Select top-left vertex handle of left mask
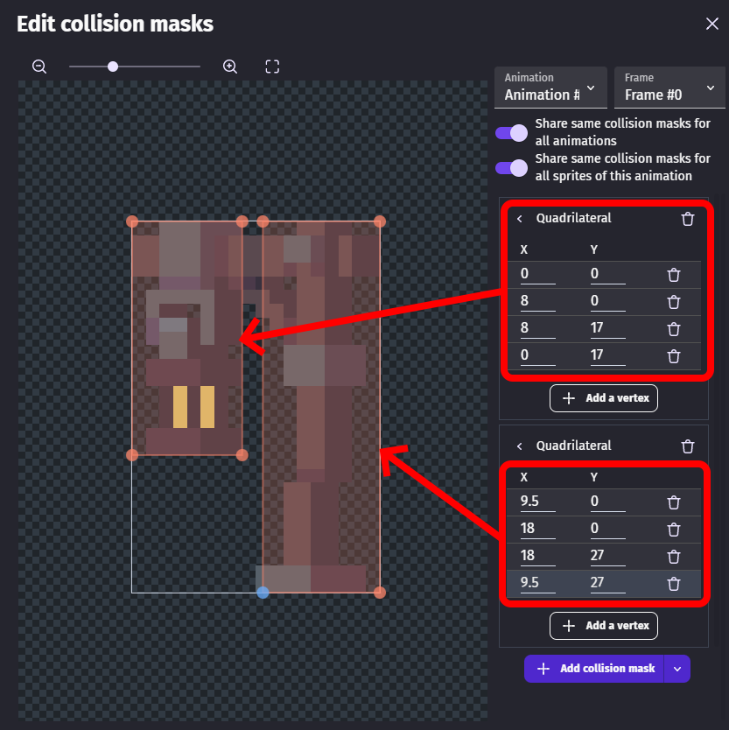 132,221
